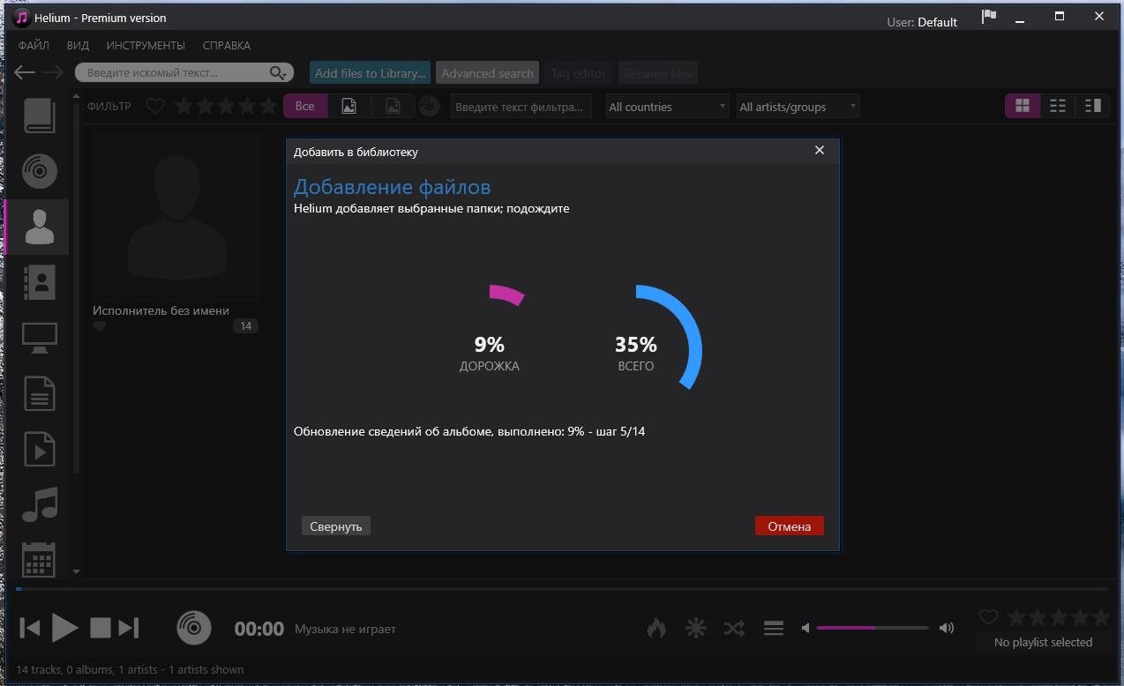Click the flag icon in title bar
The width and height of the screenshot is (1124, 686).
tap(989, 17)
